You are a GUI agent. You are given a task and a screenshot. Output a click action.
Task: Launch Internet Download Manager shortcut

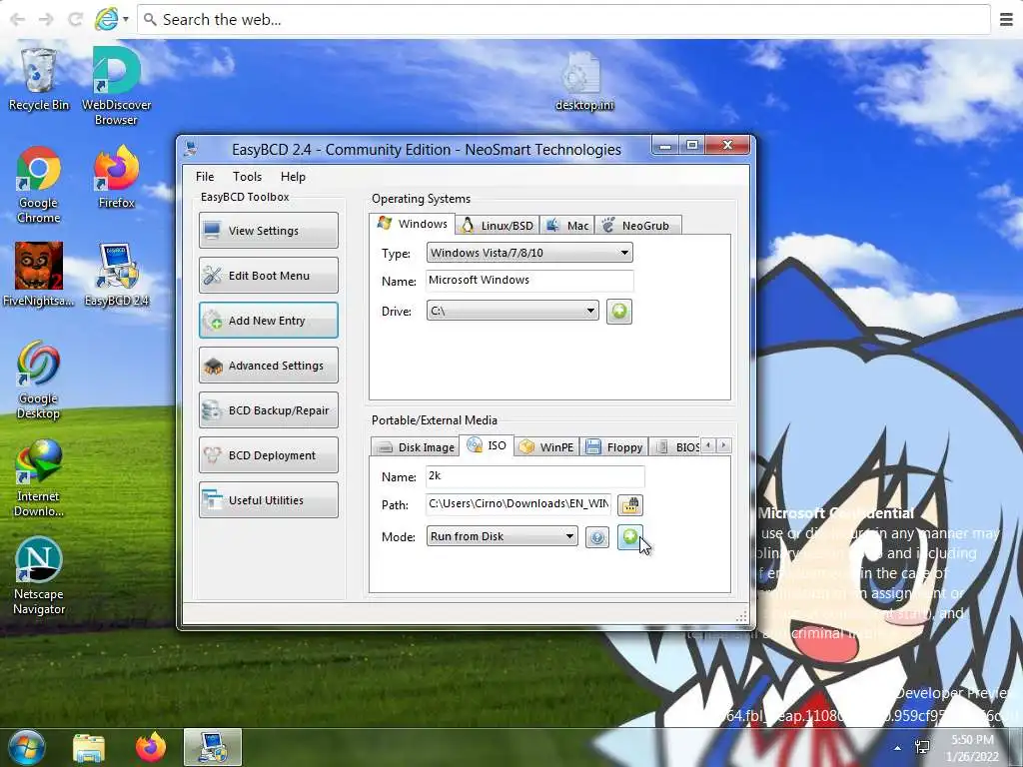click(x=39, y=478)
